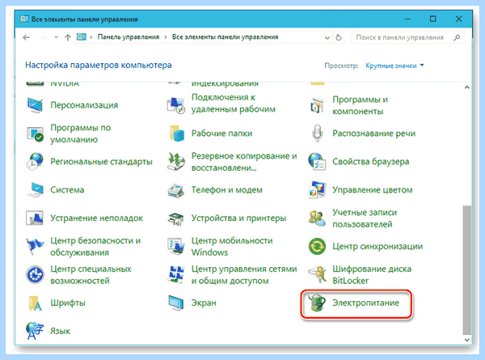Click the search magnifier button

[x=457, y=37]
